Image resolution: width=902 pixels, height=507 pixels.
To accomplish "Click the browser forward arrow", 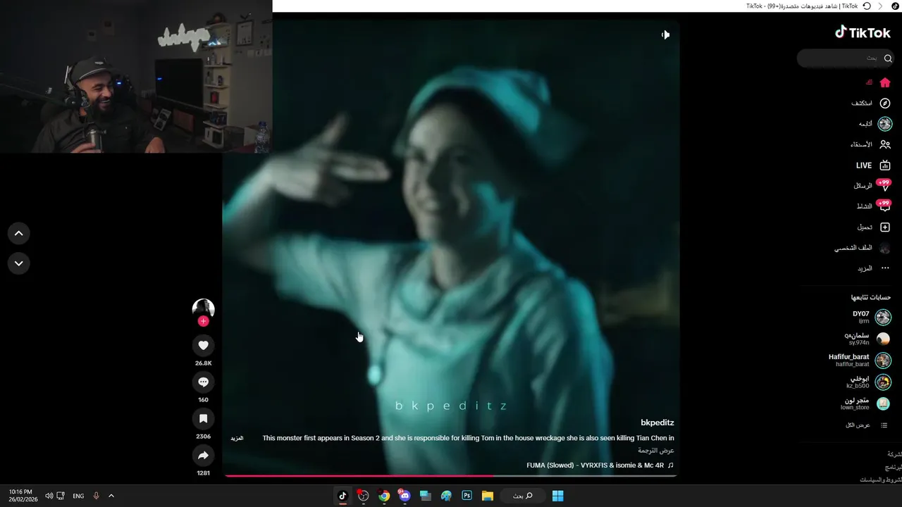I will (880, 6).
